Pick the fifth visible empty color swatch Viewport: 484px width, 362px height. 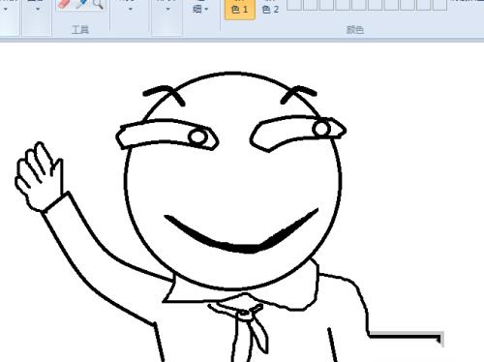coord(359,5)
